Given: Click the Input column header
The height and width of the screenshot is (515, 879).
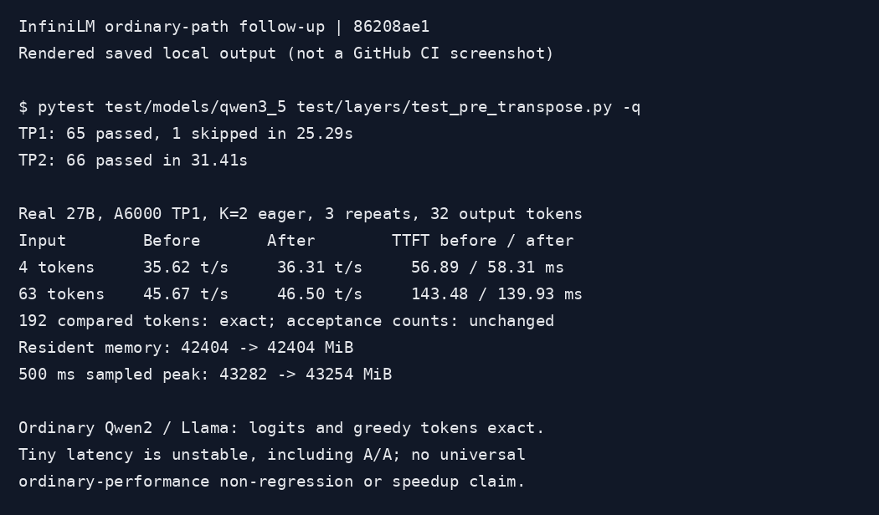Looking at the screenshot, I should [x=43, y=242].
